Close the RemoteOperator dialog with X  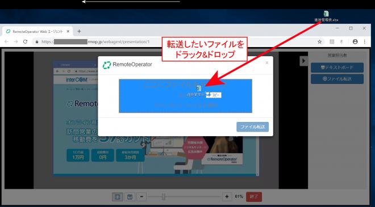click(267, 63)
